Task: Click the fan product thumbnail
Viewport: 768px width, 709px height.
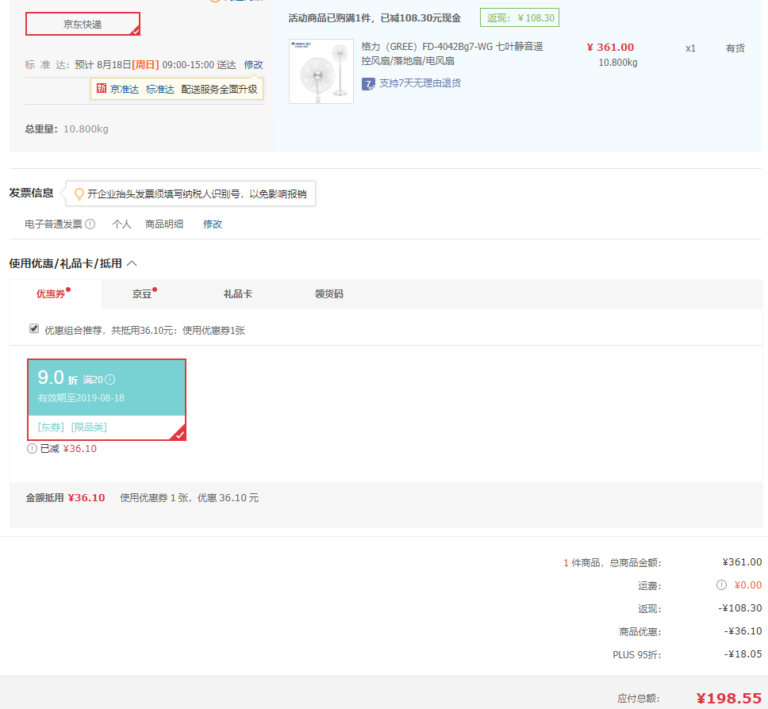Action: [321, 71]
